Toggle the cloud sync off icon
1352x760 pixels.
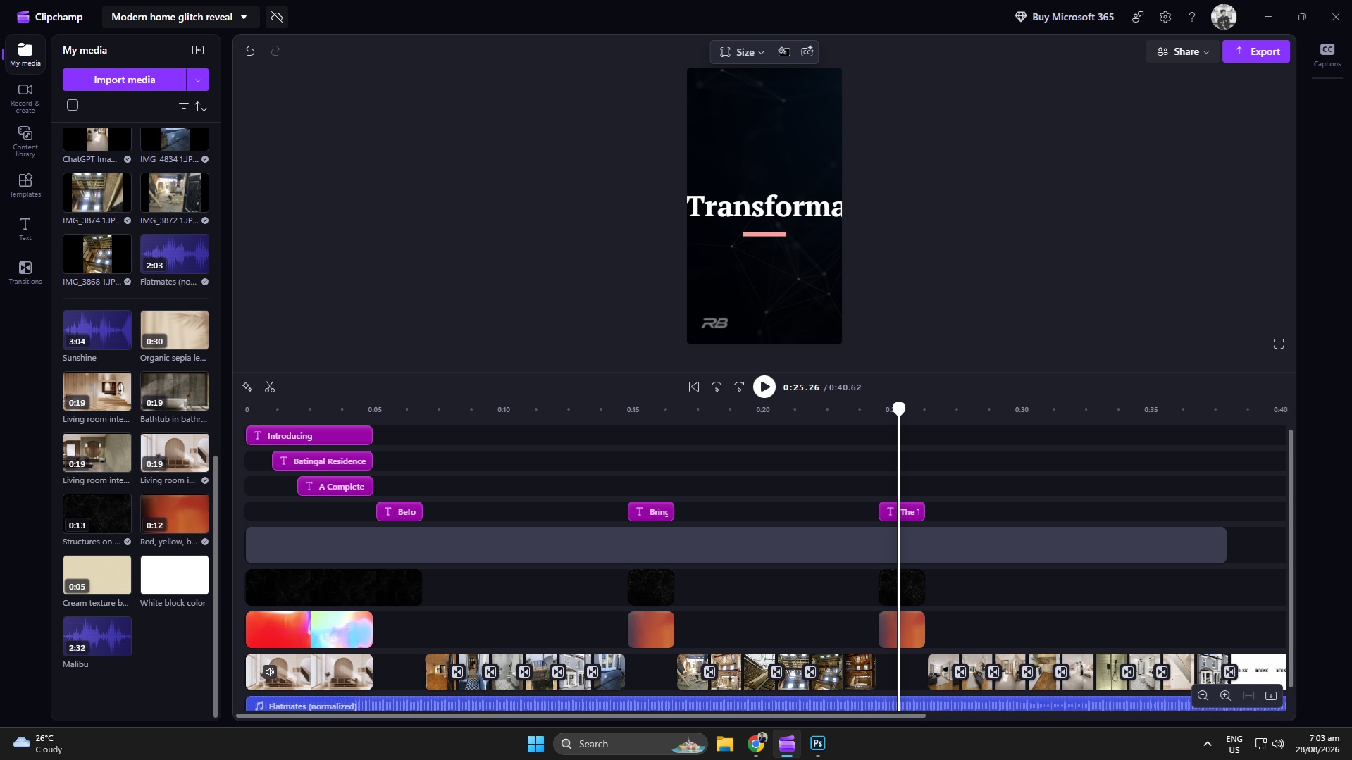pos(277,17)
